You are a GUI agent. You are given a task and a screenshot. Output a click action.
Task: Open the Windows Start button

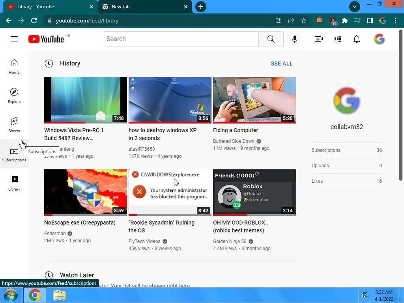pyautogui.click(x=11, y=295)
